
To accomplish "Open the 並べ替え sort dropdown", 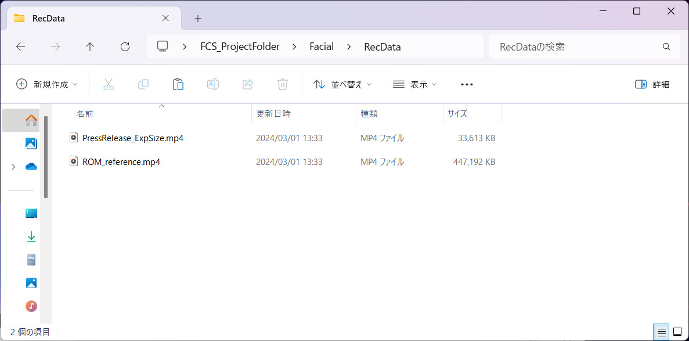I will point(342,84).
